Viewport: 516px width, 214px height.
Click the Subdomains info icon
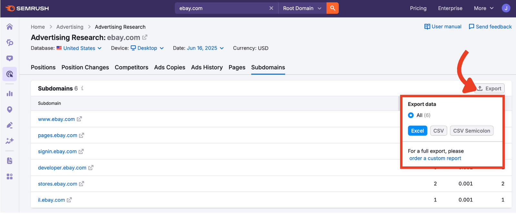[x=82, y=88]
